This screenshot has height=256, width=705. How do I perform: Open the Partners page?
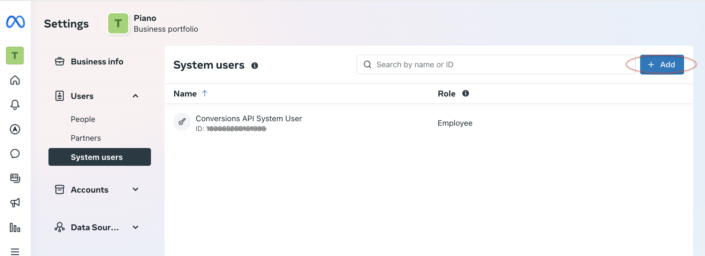[86, 138]
